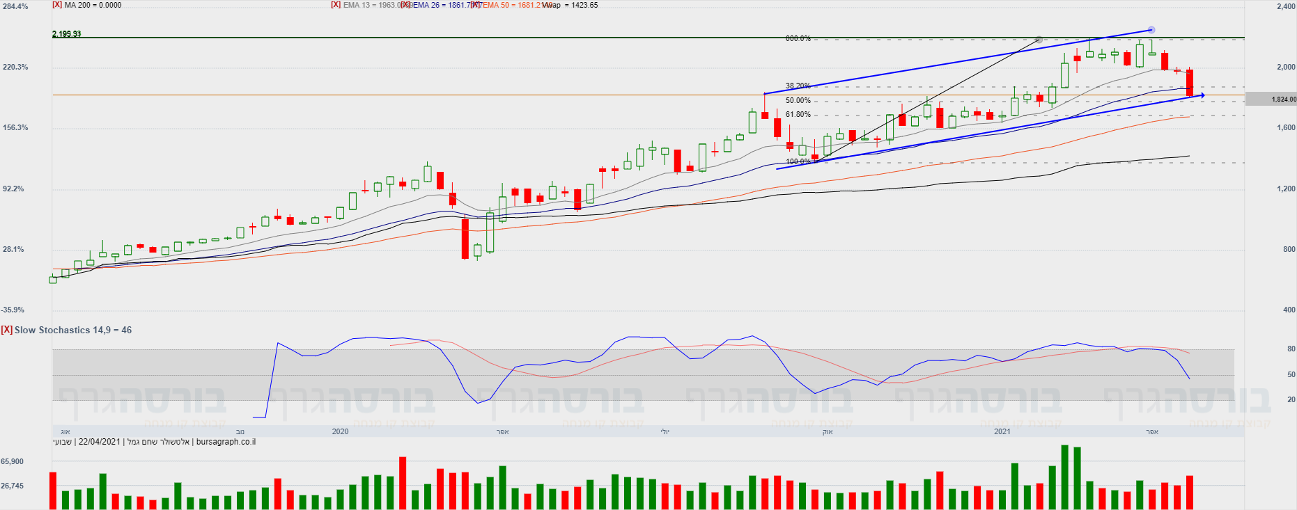Remove the EMA 13 indicator with its X
Screen dimensions: 1297x510
point(336,5)
